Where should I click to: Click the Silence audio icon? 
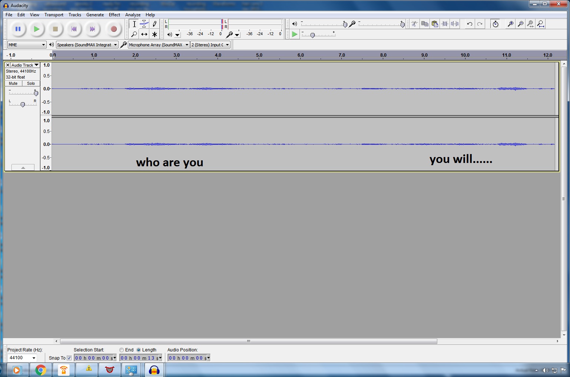tap(455, 24)
